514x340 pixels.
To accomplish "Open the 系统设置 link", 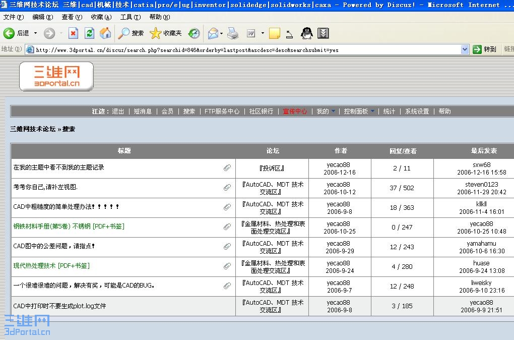I will (417, 111).
